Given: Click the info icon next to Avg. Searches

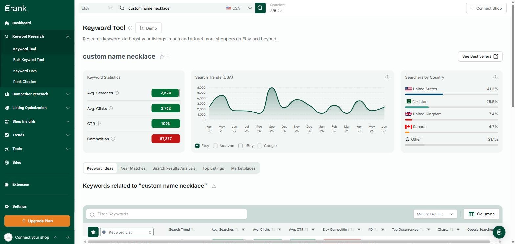Looking at the screenshot, I should [x=117, y=93].
